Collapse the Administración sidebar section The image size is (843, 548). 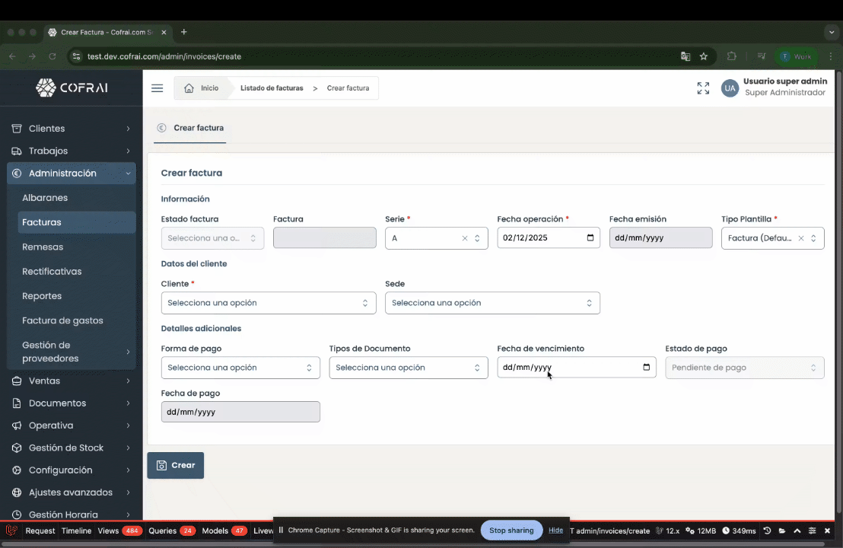click(72, 174)
